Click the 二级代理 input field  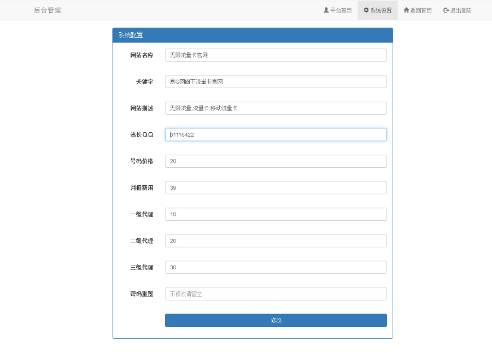point(276,240)
